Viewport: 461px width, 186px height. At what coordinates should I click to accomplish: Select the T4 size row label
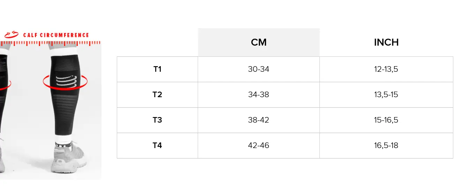click(x=158, y=146)
